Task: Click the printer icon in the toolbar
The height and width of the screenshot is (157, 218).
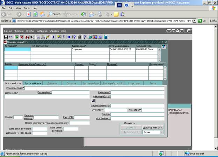Action: tap(79, 37)
